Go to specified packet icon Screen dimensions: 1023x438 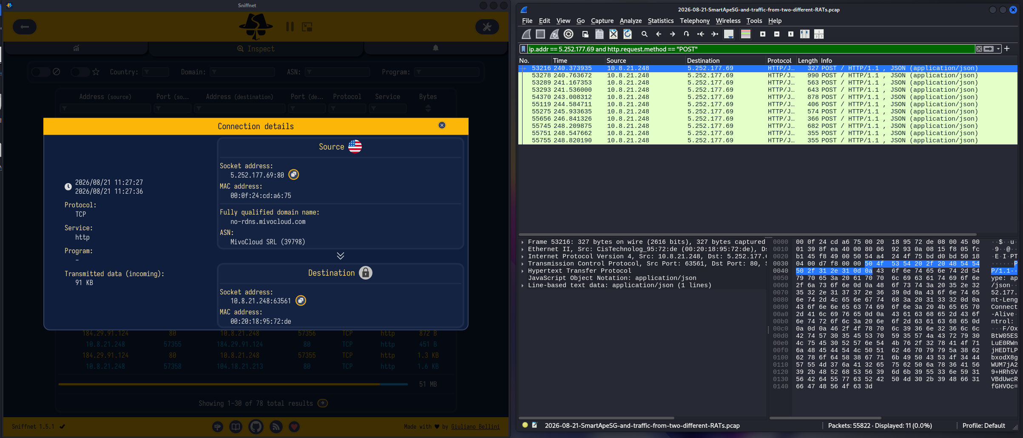tap(687, 34)
